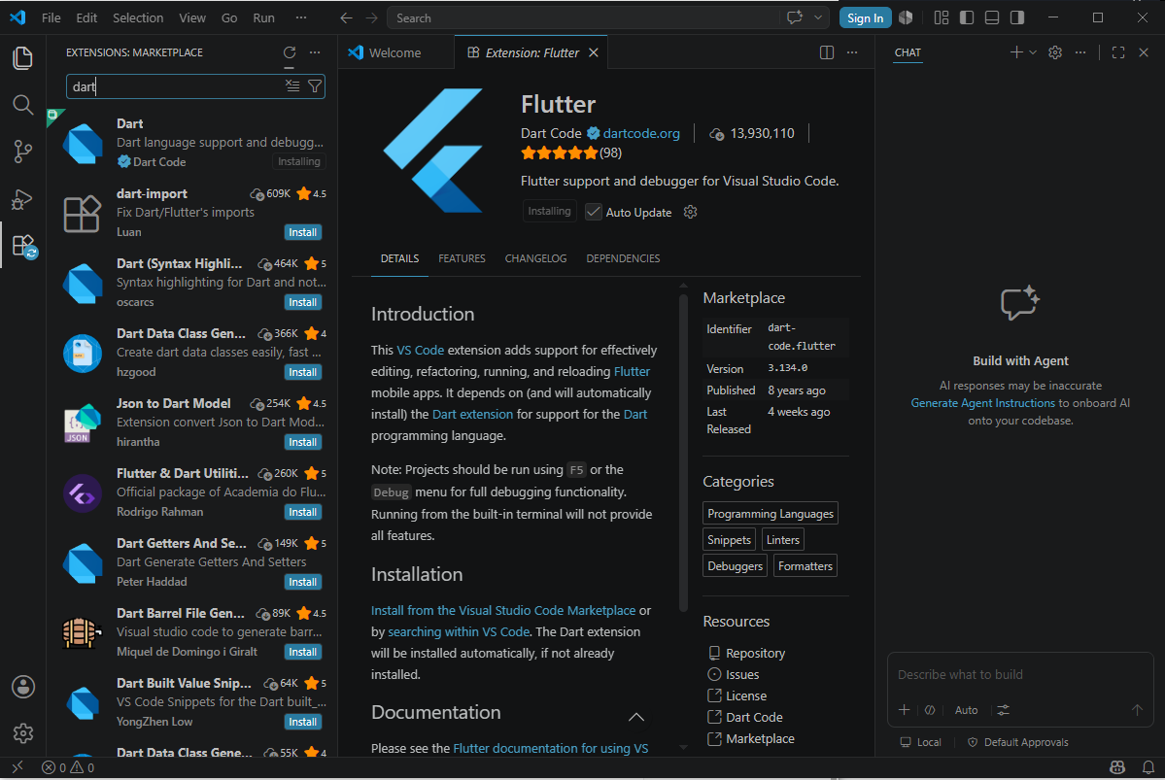The width and height of the screenshot is (1165, 780).
Task: Toggle the primary side bar
Action: click(x=967, y=17)
